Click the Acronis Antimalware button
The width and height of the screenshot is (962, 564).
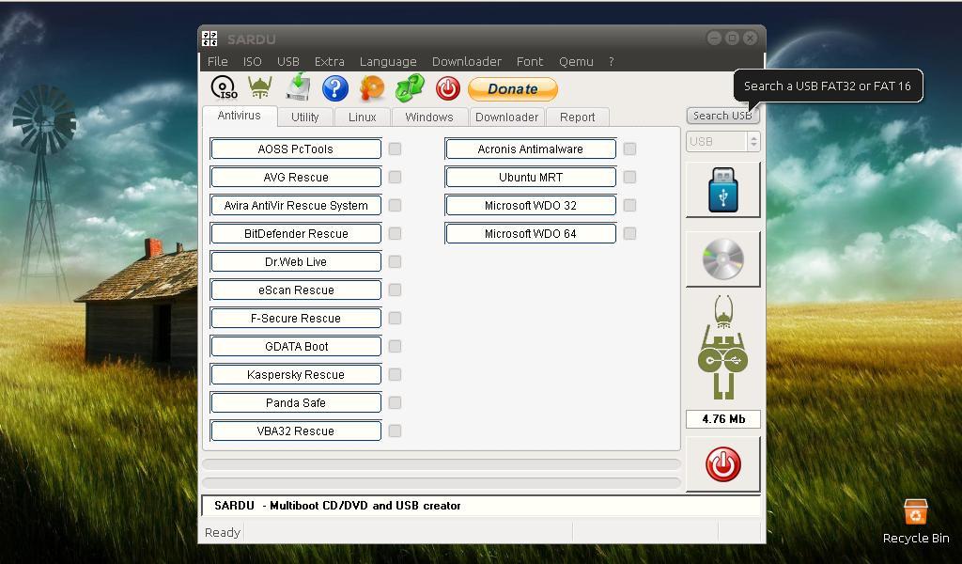(x=531, y=149)
